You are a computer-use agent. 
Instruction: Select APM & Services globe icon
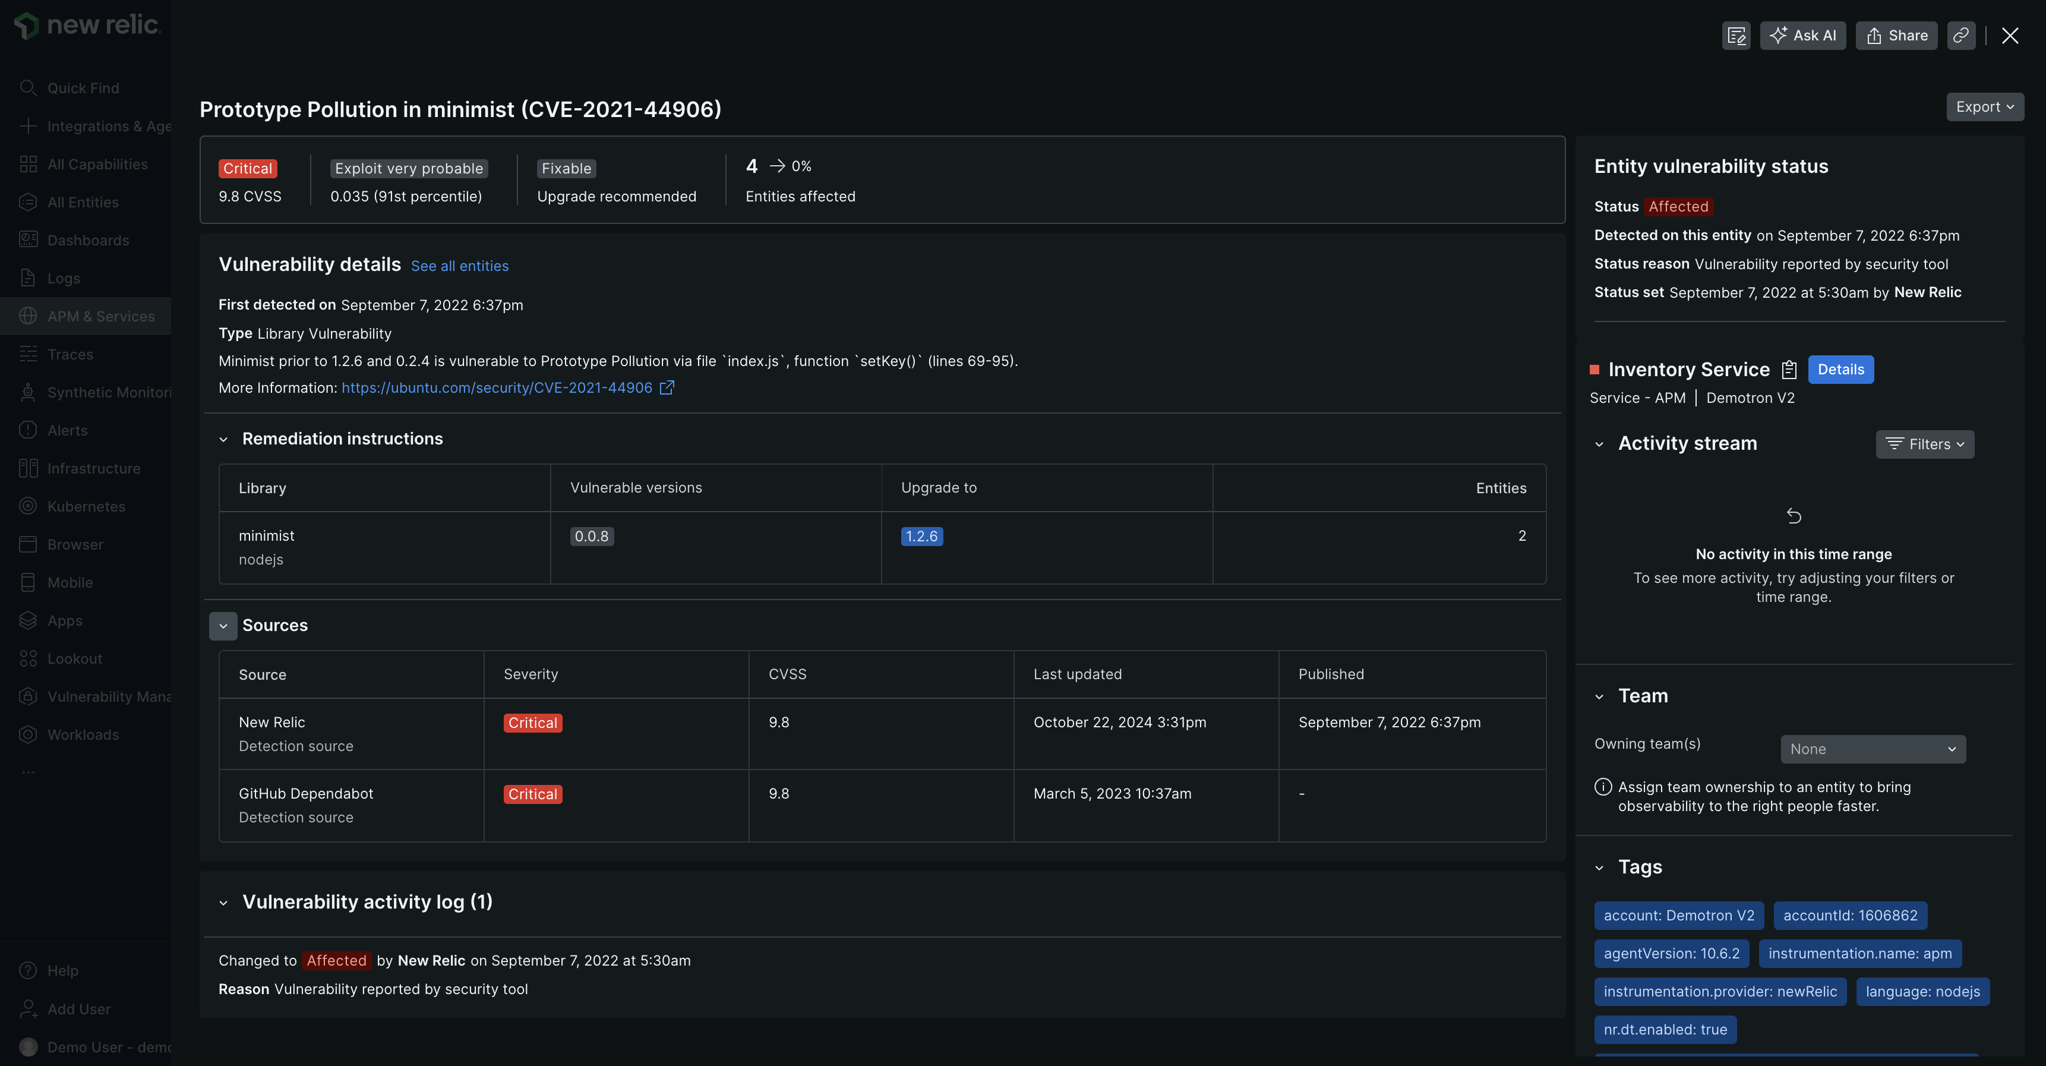28,316
